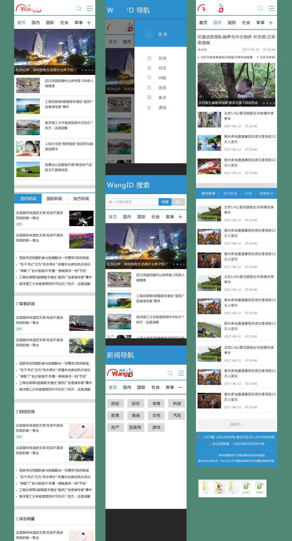The image size is (292, 541).
Task: Click the search icon in 新闻导航 panel header
Action: 170,373
